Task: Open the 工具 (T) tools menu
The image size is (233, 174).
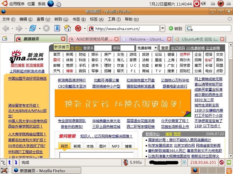Action: tap(114, 19)
